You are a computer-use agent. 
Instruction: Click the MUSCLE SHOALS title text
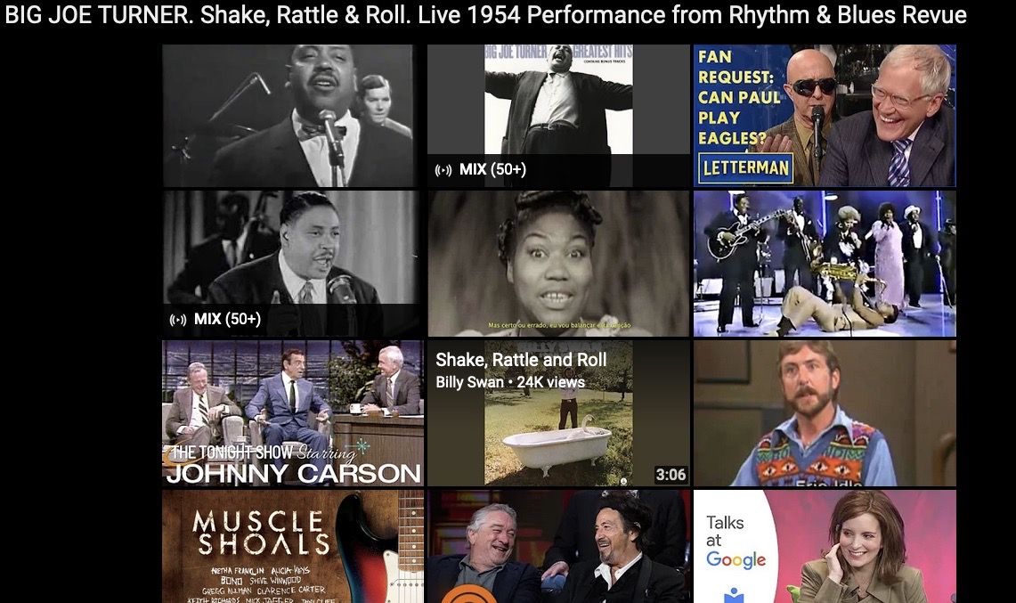click(x=262, y=533)
